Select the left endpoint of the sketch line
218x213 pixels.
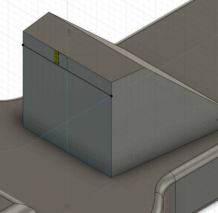tap(23, 45)
